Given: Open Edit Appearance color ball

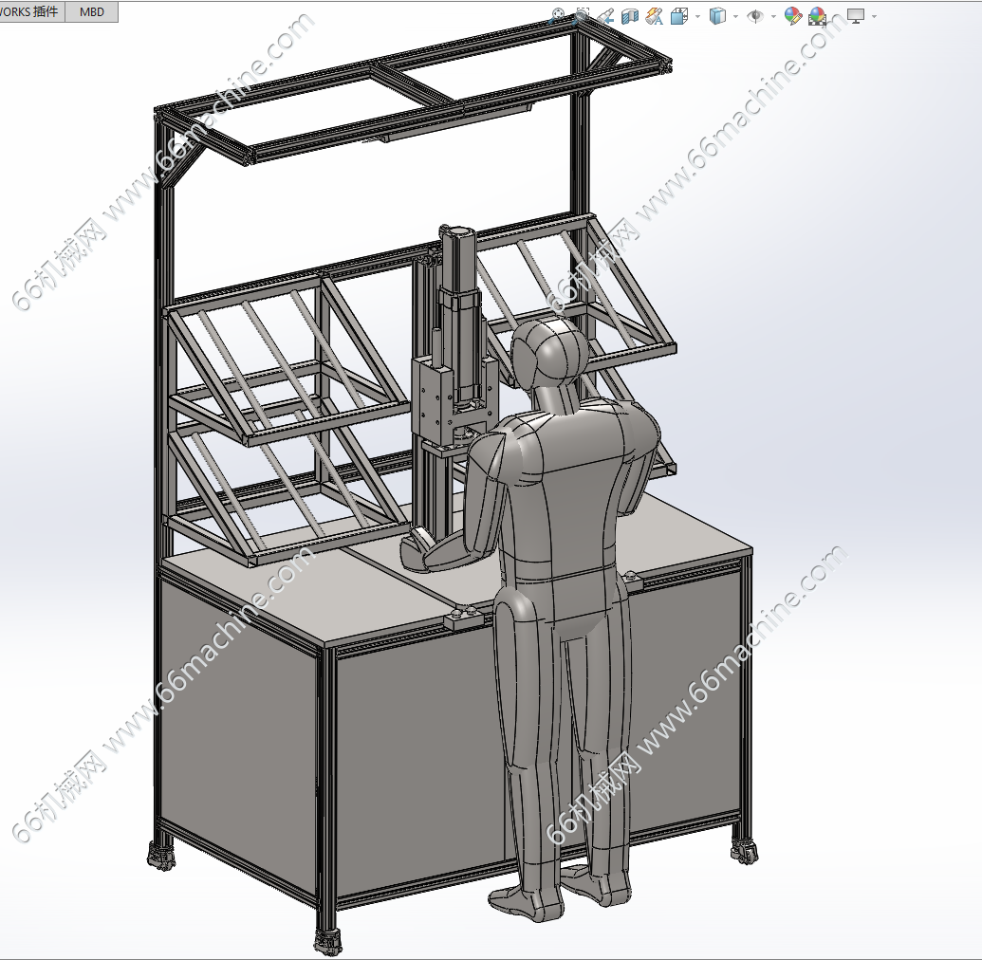Looking at the screenshot, I should point(792,16).
